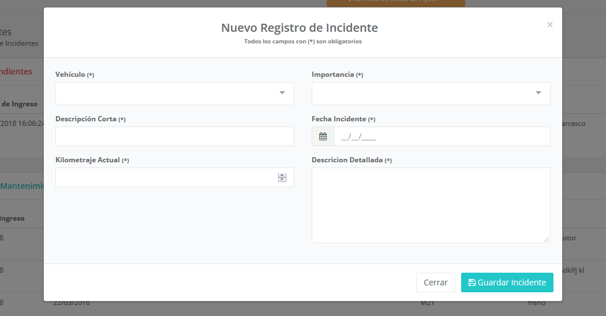606x316 pixels.
Task: Click the Fecha Incidente (*) label
Action: [x=343, y=119]
